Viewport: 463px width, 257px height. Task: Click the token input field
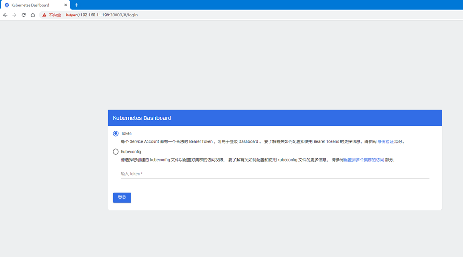tap(275, 174)
